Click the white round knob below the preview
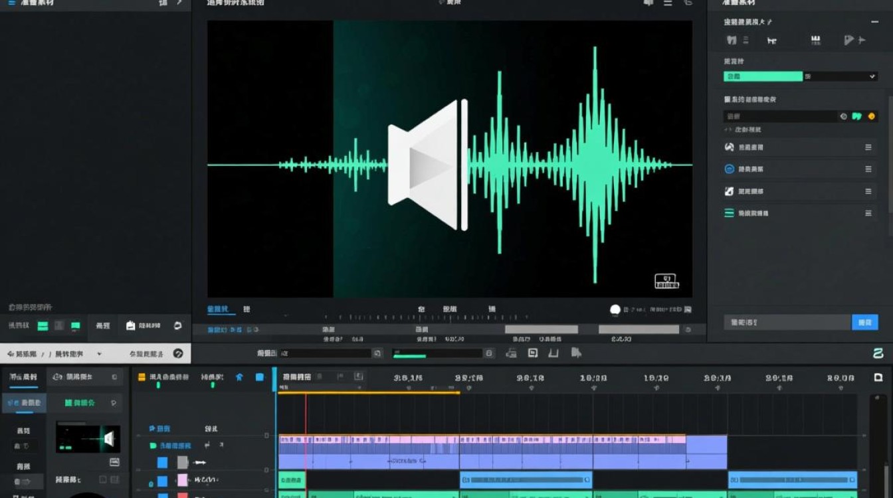Screen dimensions: 893x498 pyautogui.click(x=615, y=309)
